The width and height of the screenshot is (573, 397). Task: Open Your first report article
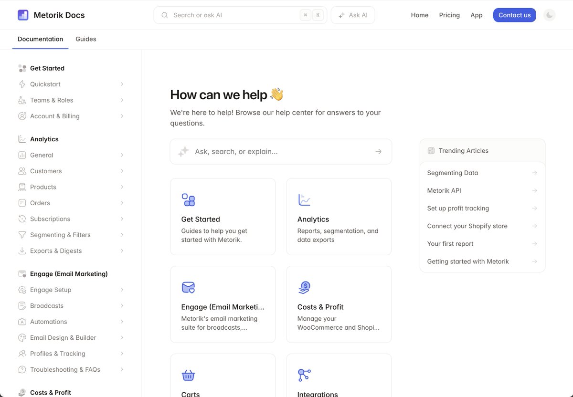(x=482, y=244)
